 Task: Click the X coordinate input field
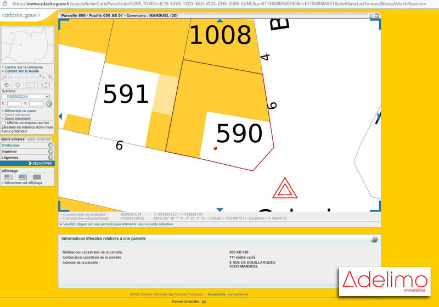[14, 103]
